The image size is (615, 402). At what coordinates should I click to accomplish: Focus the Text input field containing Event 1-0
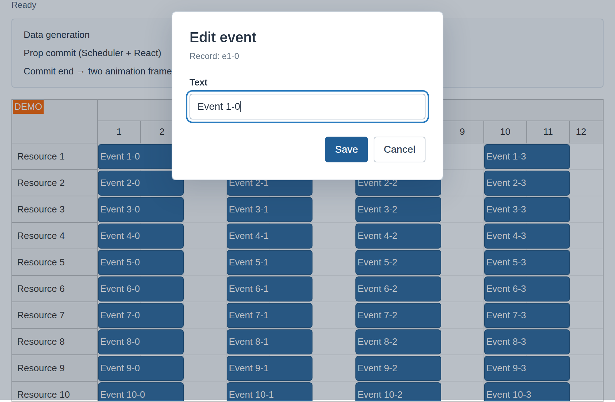[x=307, y=107]
